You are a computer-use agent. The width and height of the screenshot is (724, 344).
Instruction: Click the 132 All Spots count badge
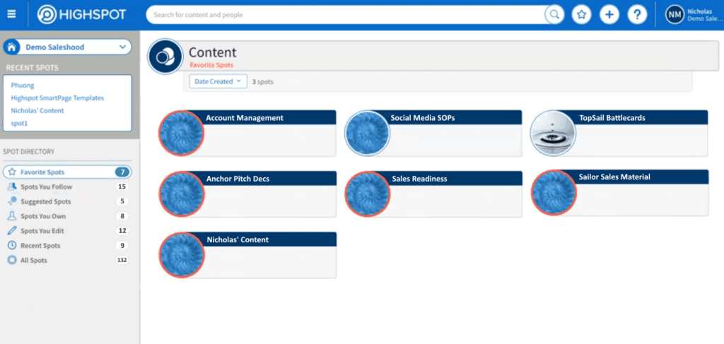122,260
